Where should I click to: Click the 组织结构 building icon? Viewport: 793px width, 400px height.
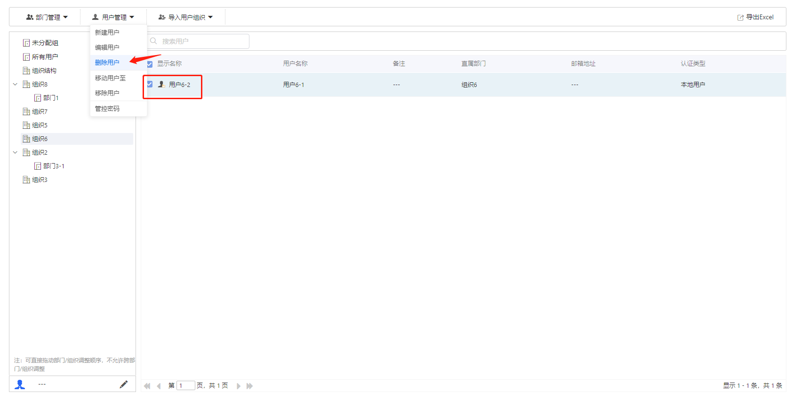pyautogui.click(x=26, y=71)
